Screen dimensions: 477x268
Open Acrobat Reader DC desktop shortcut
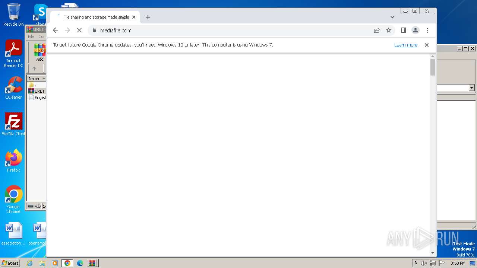click(x=13, y=54)
